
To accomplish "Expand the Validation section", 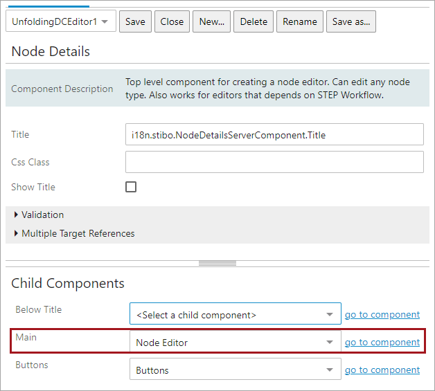I will 42,215.
